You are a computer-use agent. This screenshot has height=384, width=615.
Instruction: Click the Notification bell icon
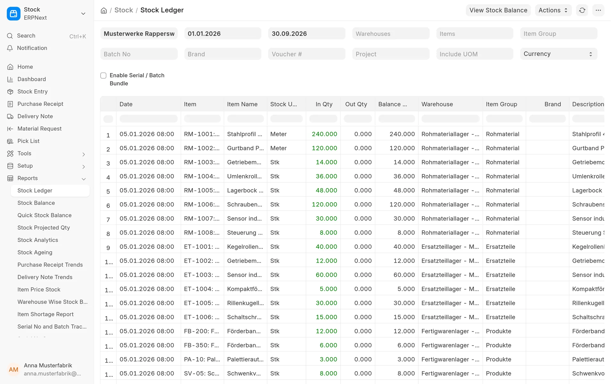coord(10,48)
